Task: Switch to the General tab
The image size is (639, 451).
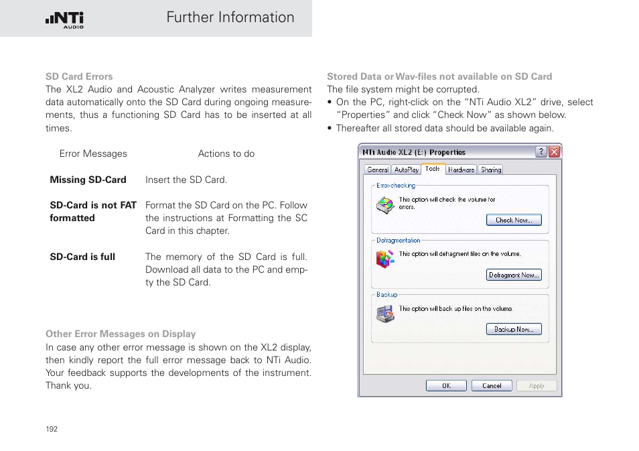Action: pos(377,170)
